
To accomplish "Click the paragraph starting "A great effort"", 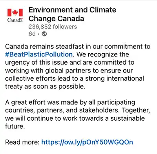I will [x=77, y=114].
